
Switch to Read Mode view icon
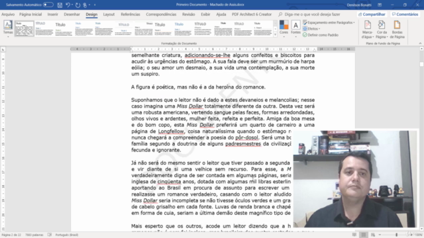click(354, 235)
